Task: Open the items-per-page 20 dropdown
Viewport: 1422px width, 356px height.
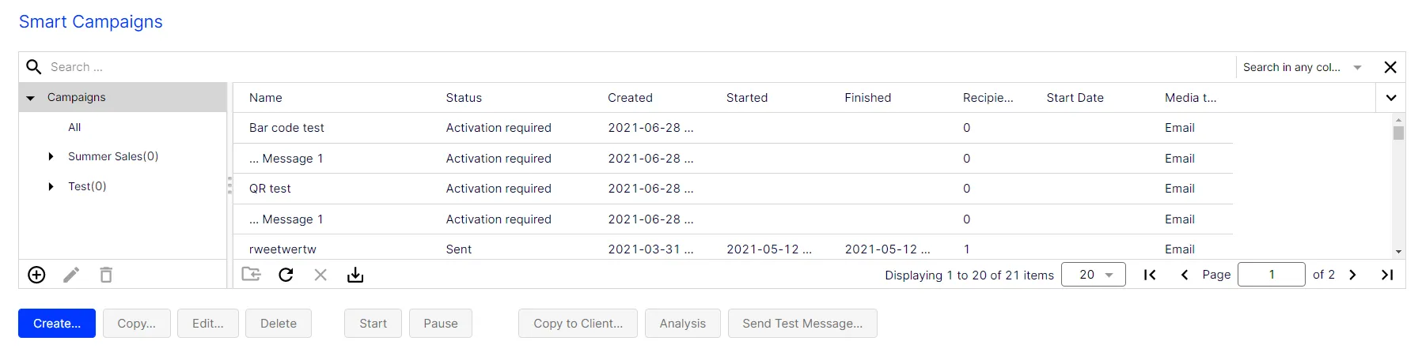Action: [x=1094, y=275]
